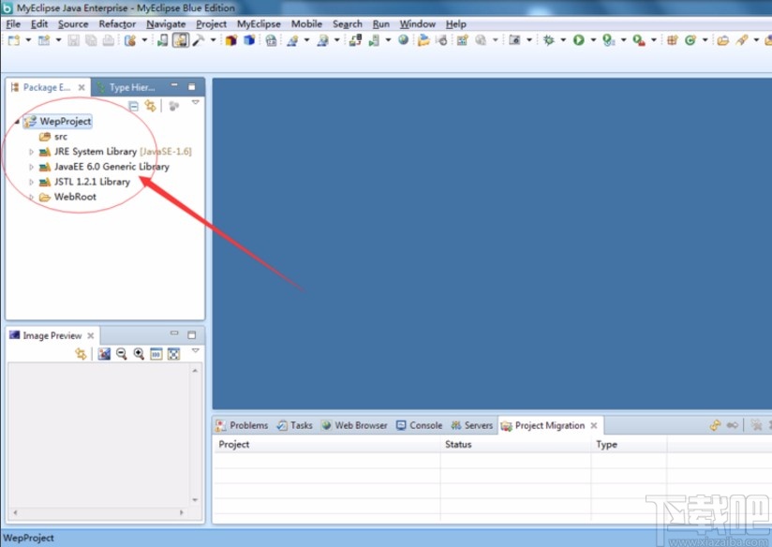
Task: Open the dropdown next to New wizard icon
Action: pyautogui.click(x=28, y=40)
